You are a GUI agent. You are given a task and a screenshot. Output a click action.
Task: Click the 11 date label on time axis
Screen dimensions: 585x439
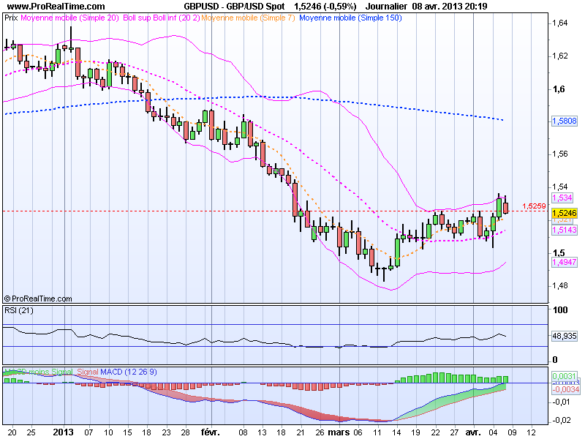[377, 432]
